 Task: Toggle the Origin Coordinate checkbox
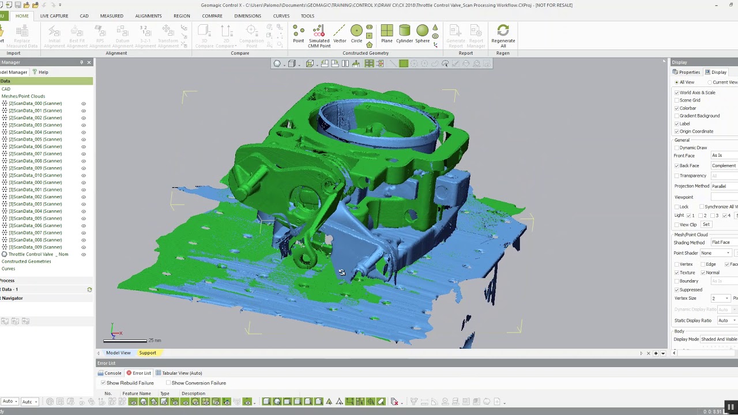[677, 131]
